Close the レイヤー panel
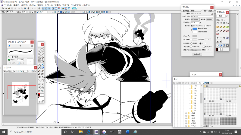241x135 pixels. click(221, 75)
